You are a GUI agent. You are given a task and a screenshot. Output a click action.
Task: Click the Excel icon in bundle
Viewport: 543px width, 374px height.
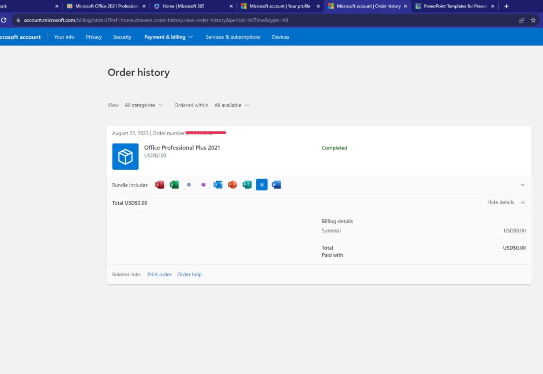click(174, 185)
